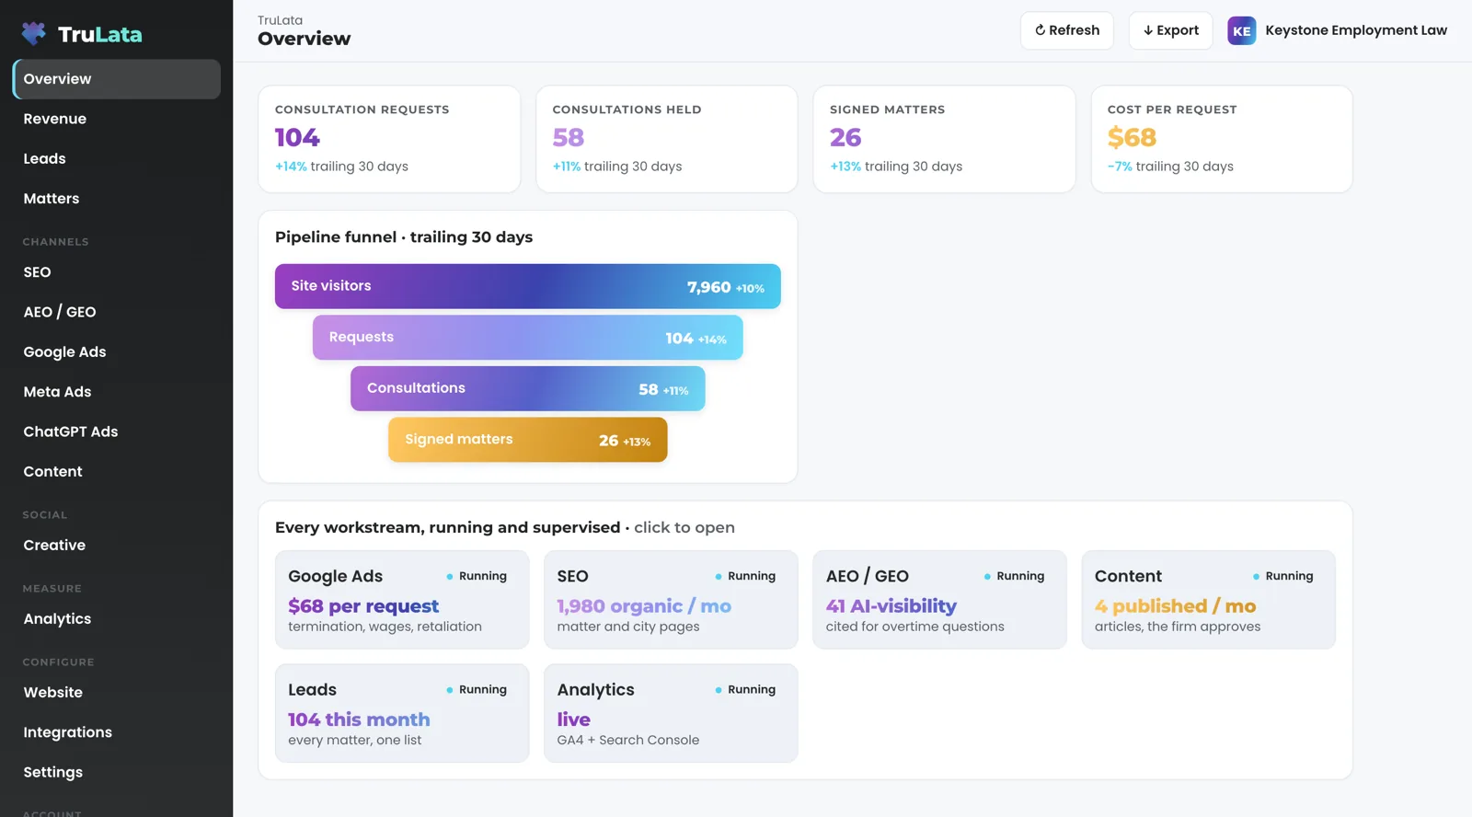Open Meta Ads channel
Viewport: 1472px width, 817px height.
(117, 392)
